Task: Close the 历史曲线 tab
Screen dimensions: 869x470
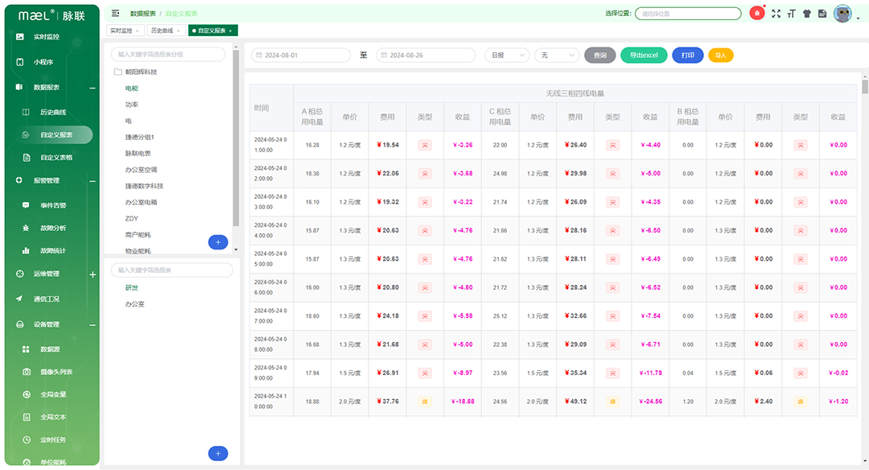Action: [180, 31]
